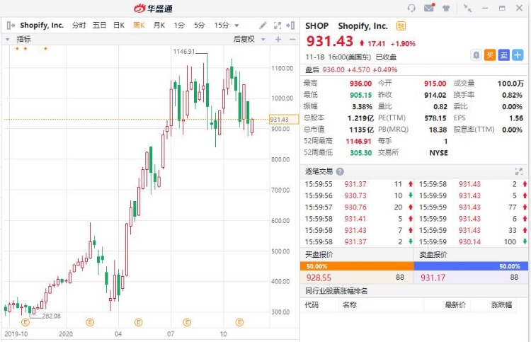The width and height of the screenshot is (531, 342).
Task: Click the orange 买 buy button
Action: pyautogui.click(x=490, y=55)
